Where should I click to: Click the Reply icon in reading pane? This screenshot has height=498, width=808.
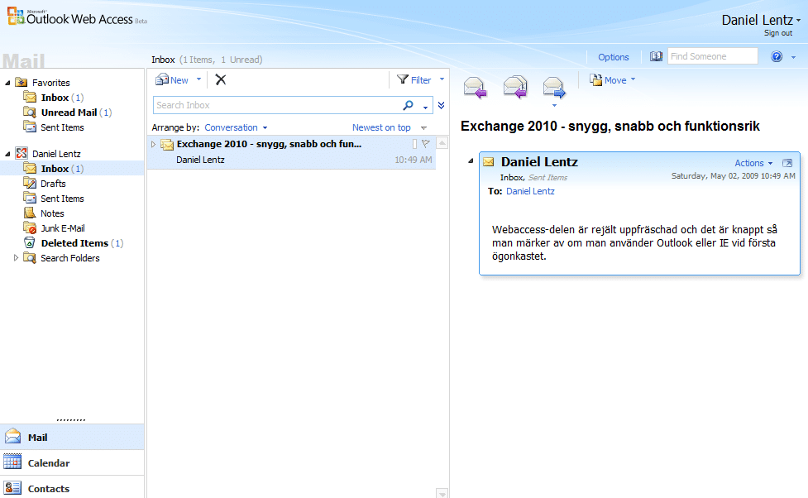click(x=475, y=86)
